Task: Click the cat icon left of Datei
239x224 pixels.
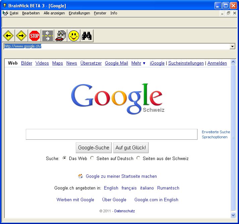Action: pos(5,13)
